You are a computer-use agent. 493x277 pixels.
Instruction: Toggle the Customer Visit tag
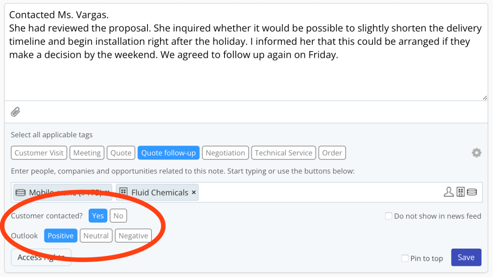pyautogui.click(x=39, y=153)
